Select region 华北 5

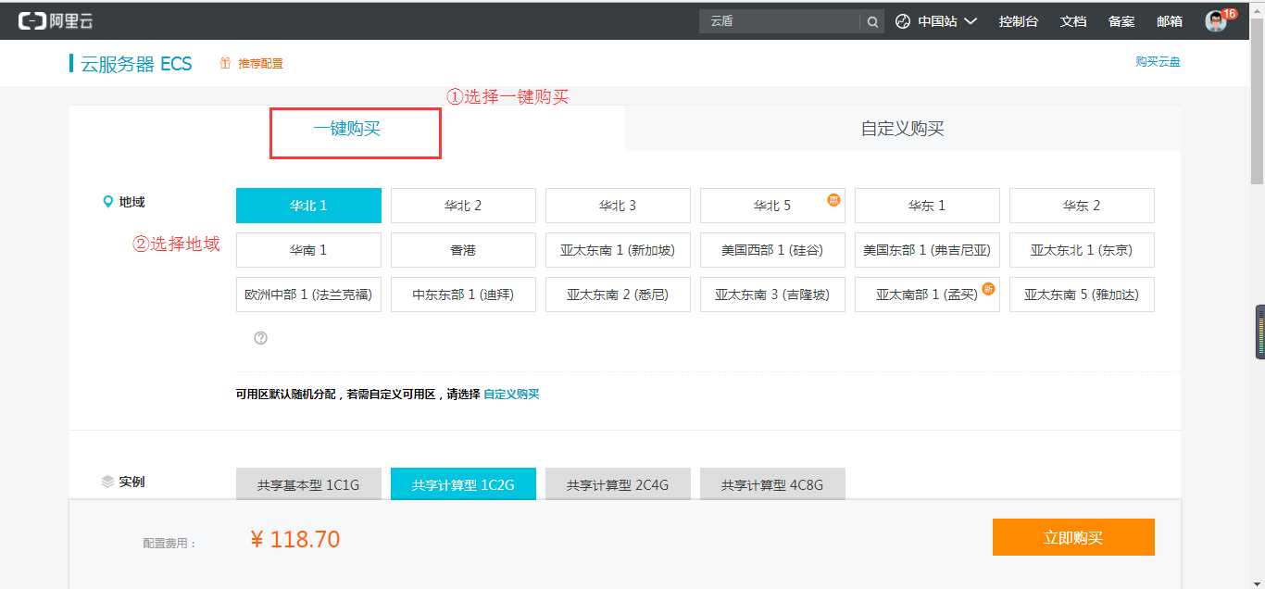point(772,206)
